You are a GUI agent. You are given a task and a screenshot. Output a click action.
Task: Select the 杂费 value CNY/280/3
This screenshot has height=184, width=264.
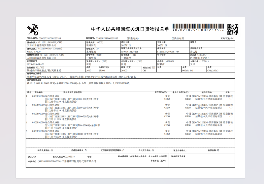point(213,71)
